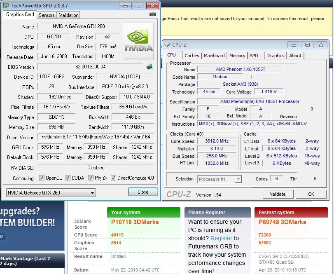The width and height of the screenshot is (334, 274).
Task: Click the Core Voltage value 1.416 V
Action: click(269, 91)
